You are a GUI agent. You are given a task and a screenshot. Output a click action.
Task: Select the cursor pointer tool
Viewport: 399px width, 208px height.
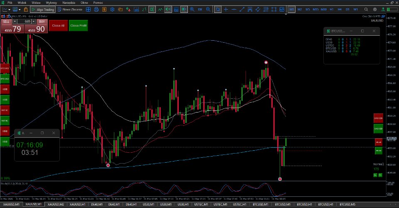[x=217, y=10]
